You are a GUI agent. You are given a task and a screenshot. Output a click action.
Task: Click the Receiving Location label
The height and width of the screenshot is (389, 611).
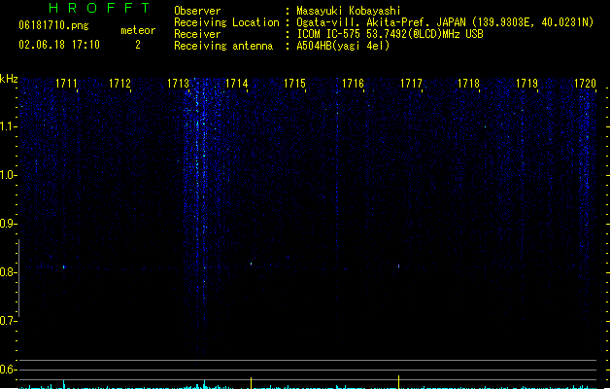[226, 22]
